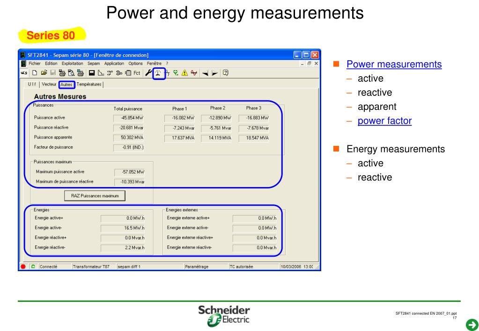
Task: Click the Energie active- value 16.5 MW.h
Action: [x=123, y=228]
